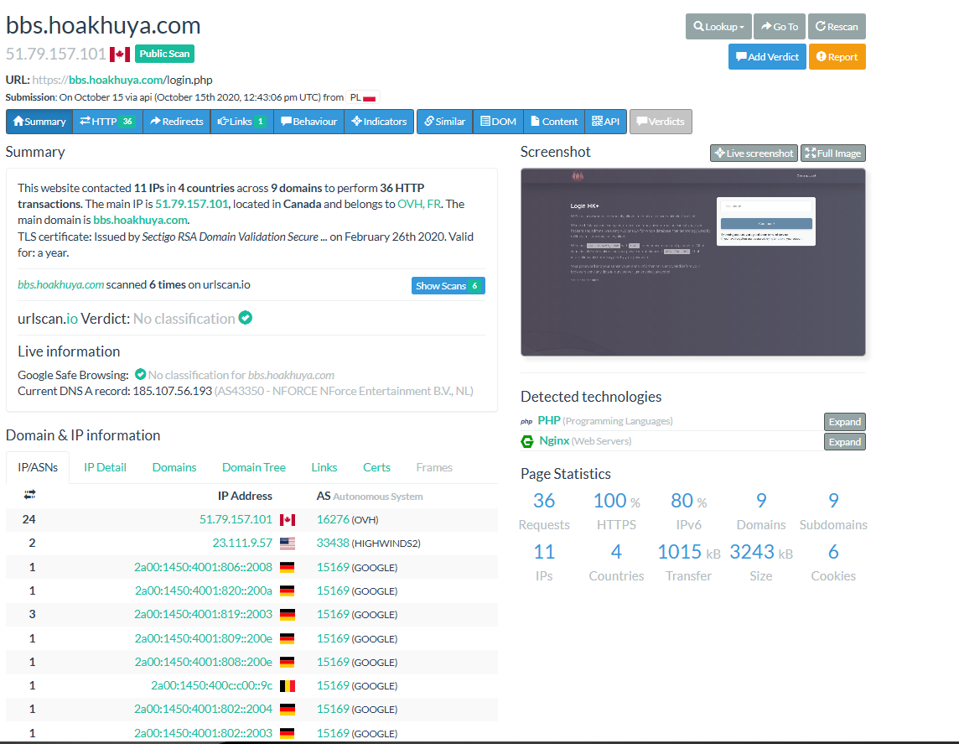This screenshot has width=959, height=744.
Task: Open the Lookup dropdown menu
Action: tap(718, 27)
